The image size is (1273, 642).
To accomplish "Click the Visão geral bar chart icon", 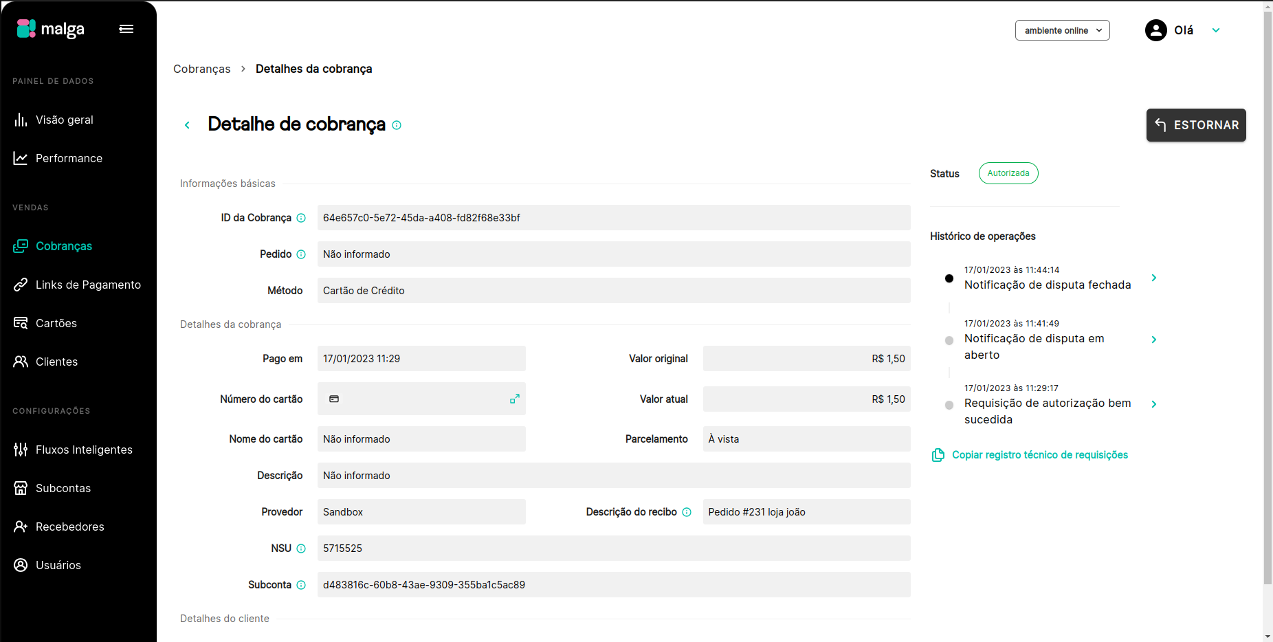I will (x=21, y=120).
